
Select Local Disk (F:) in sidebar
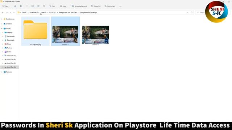(x=11, y=63)
